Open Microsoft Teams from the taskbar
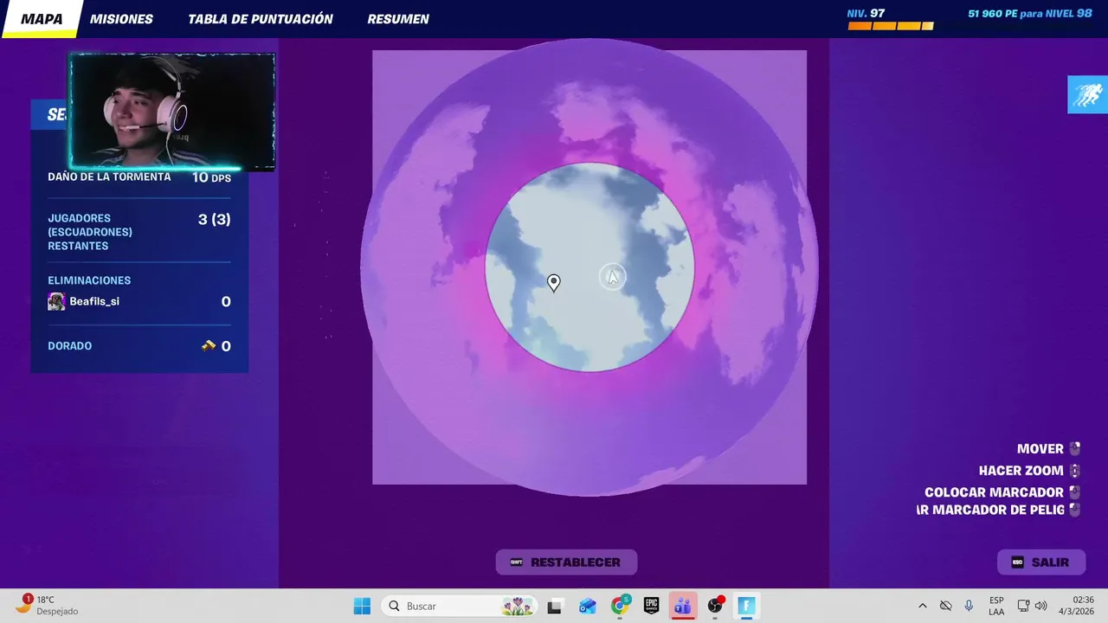Image resolution: width=1108 pixels, height=623 pixels. coord(683,607)
